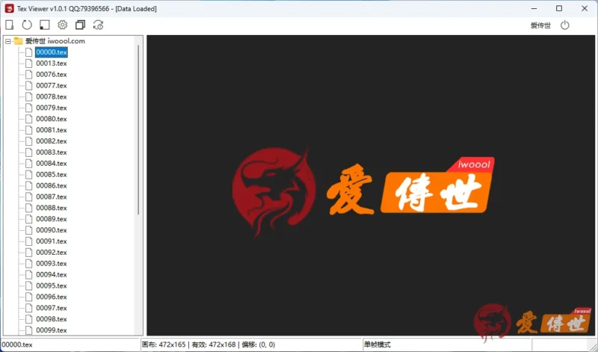Select file 00087.tex

[x=52, y=197]
